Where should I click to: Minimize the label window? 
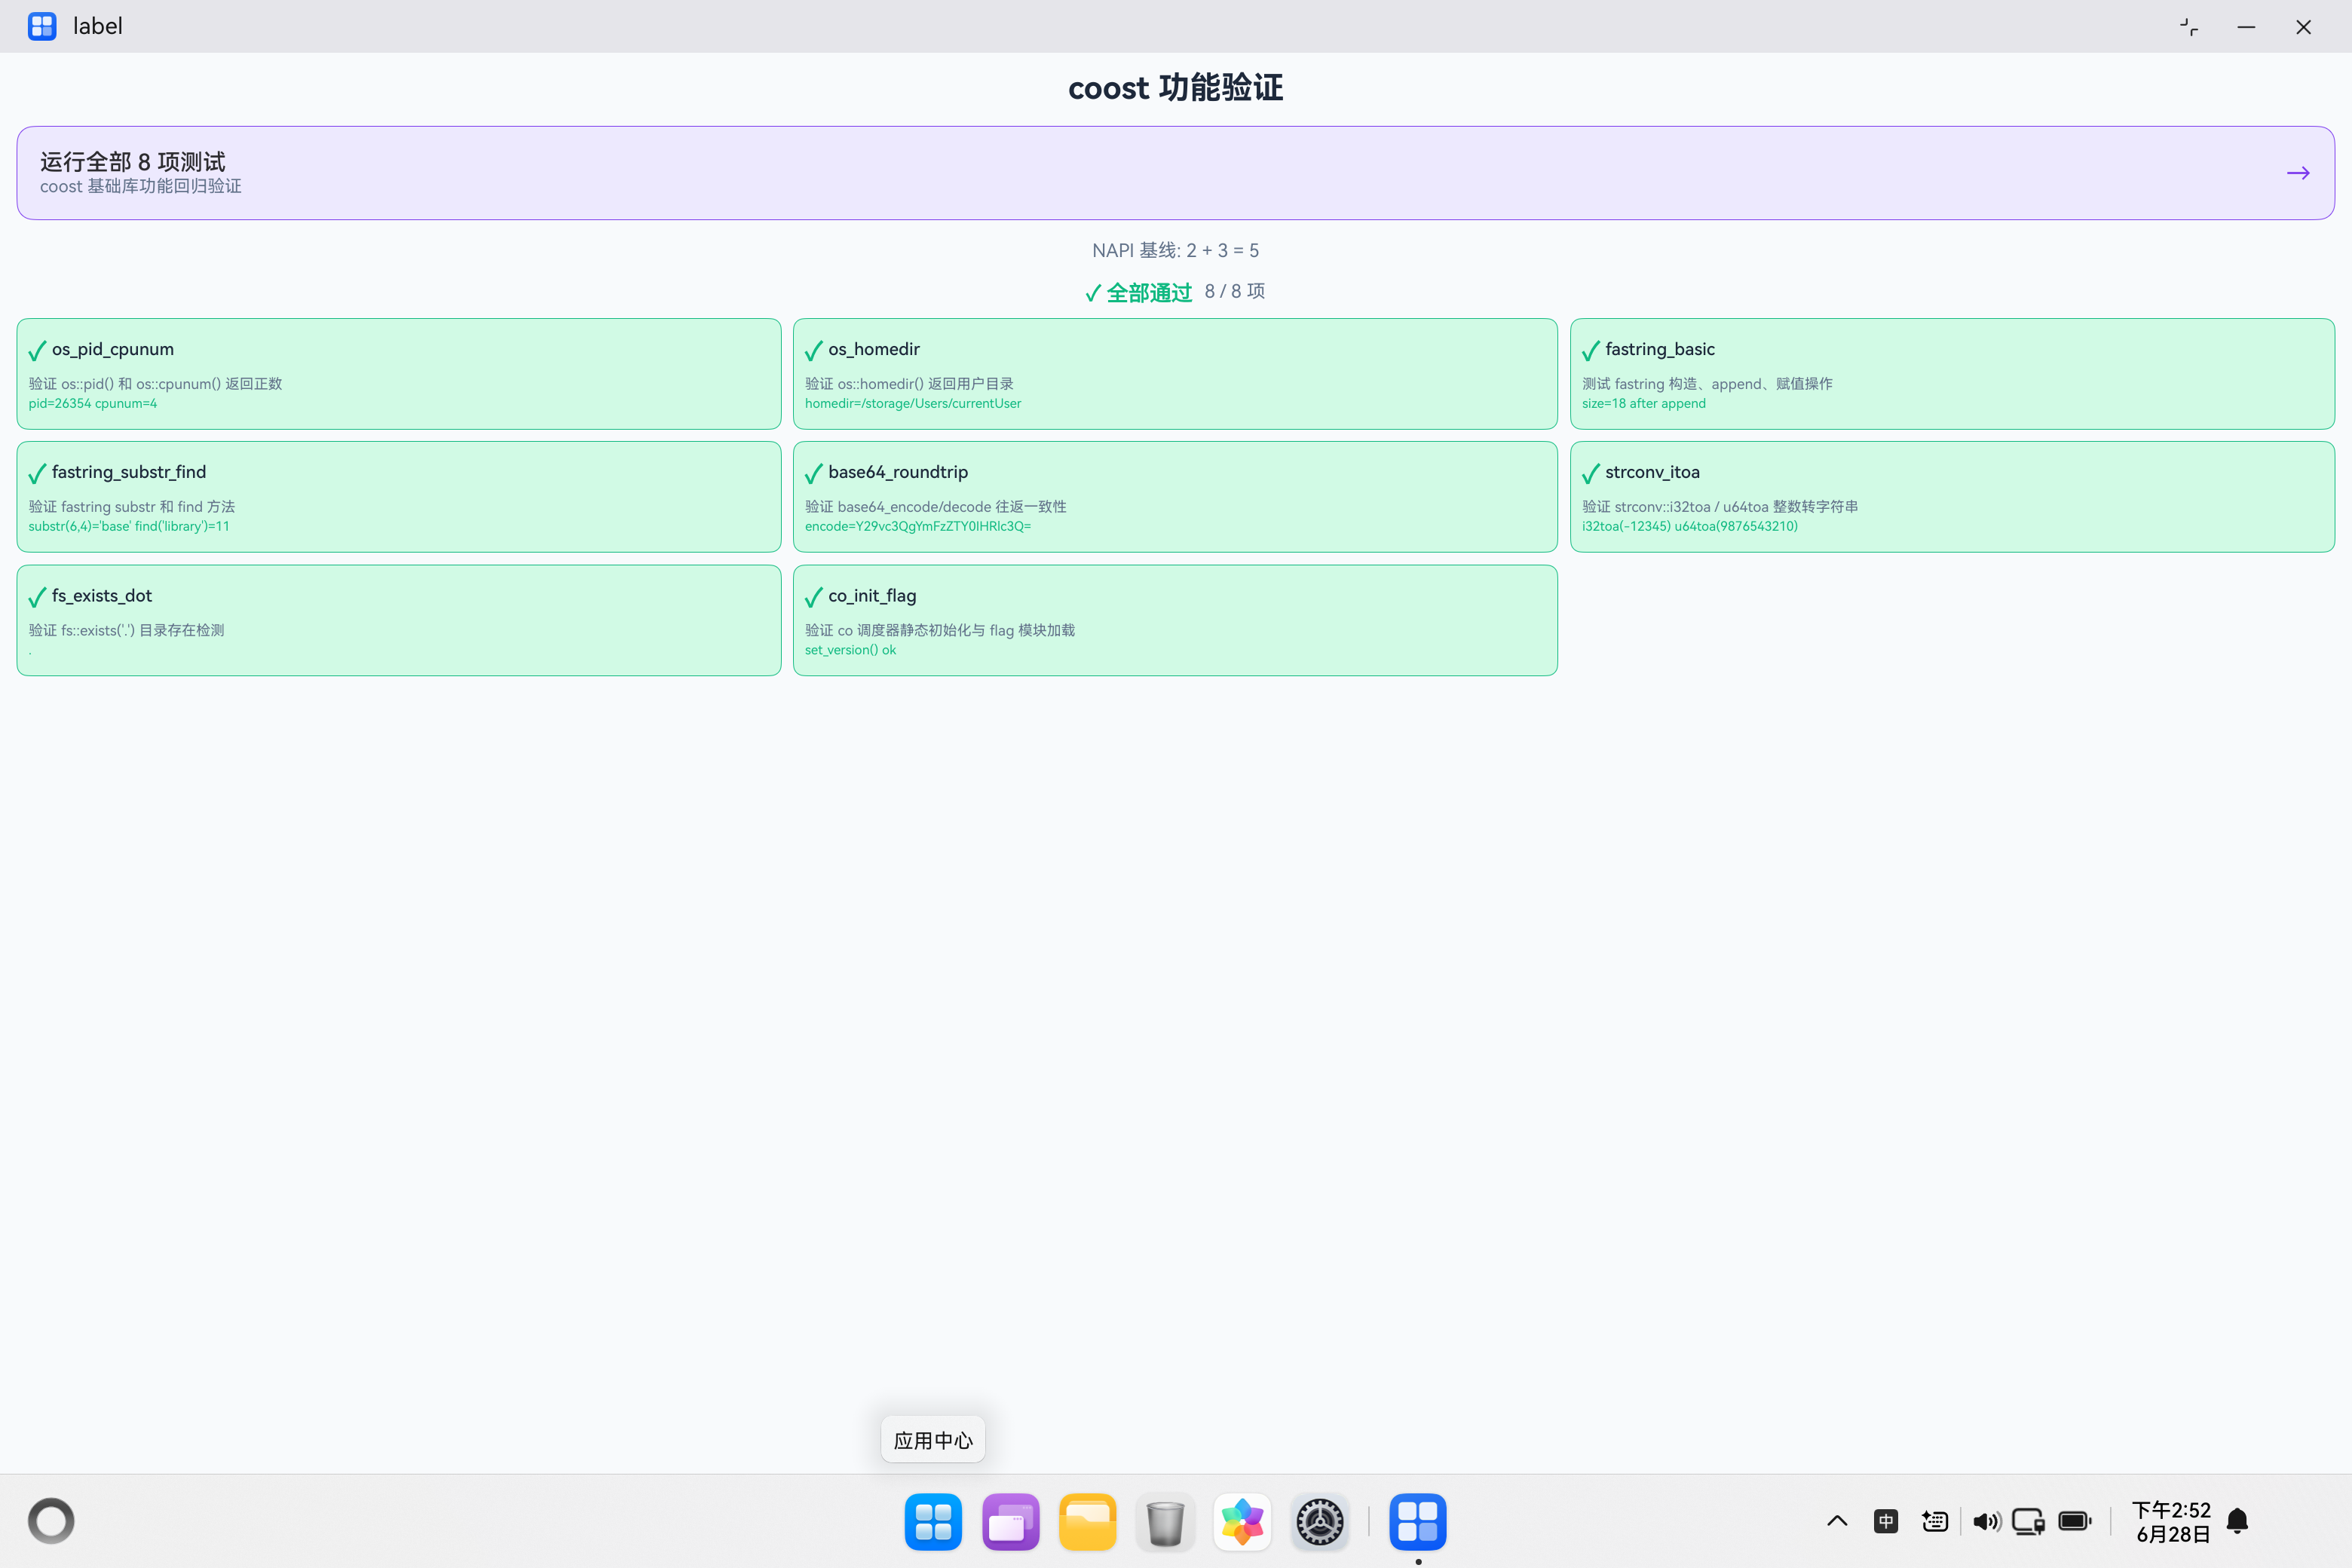2246,27
